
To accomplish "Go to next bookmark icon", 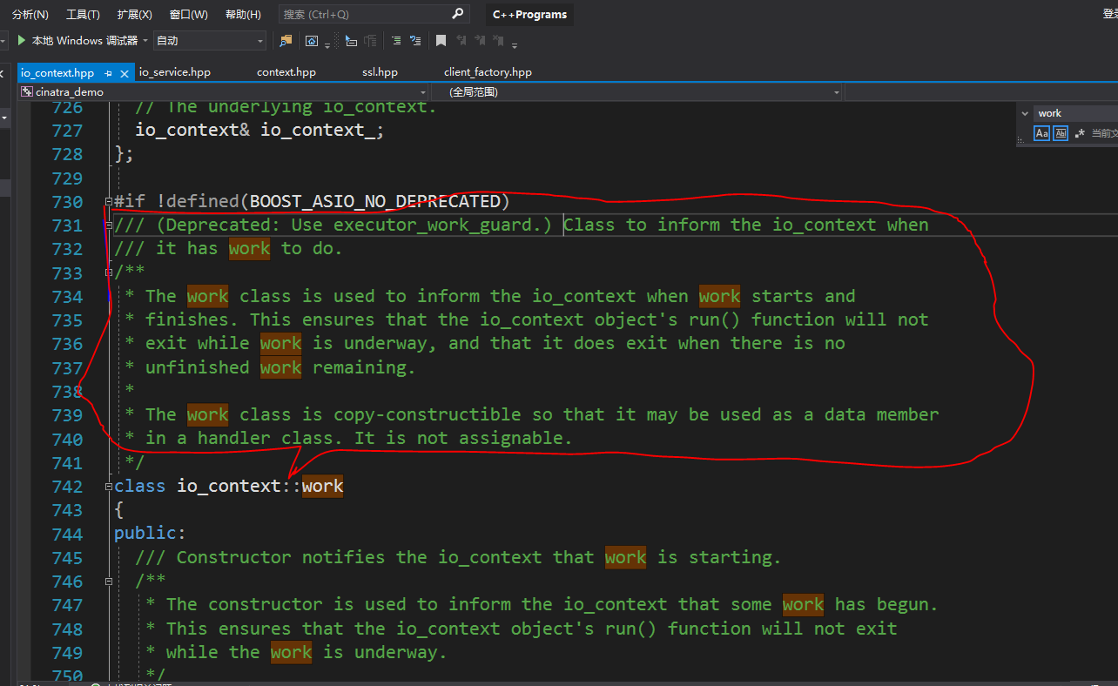I will pyautogui.click(x=480, y=40).
